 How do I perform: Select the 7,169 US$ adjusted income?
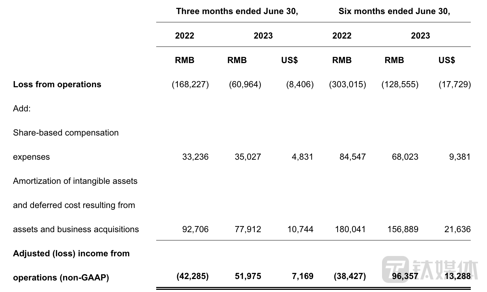pyautogui.click(x=303, y=276)
